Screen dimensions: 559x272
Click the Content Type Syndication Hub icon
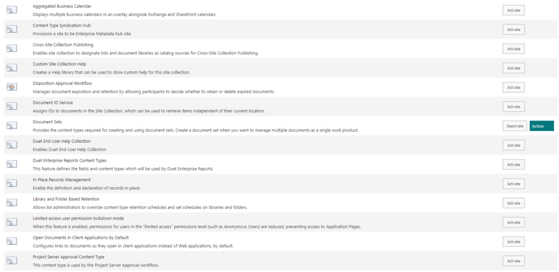[x=12, y=29]
